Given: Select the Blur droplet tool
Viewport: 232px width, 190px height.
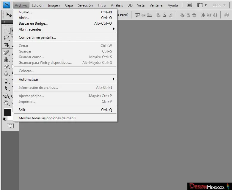Looking at the screenshot, I should pyautogui.click(x=6, y=73).
